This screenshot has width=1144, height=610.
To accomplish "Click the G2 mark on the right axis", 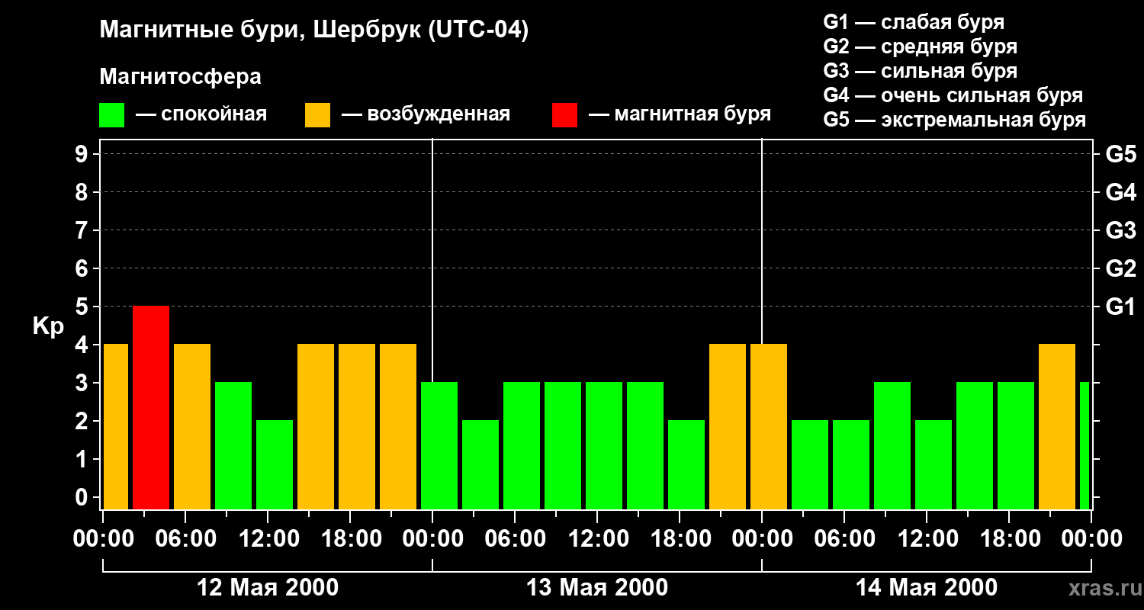I will click(1120, 268).
